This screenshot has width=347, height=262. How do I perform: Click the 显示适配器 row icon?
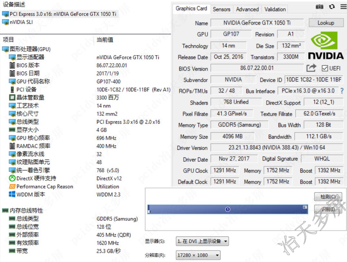(12, 57)
